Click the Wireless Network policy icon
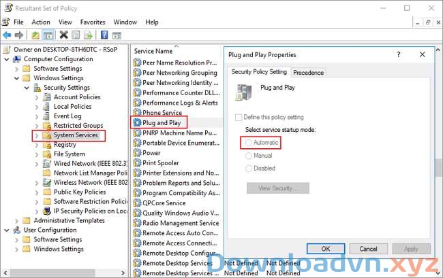This screenshot has height=278, width=443. pos(47,182)
